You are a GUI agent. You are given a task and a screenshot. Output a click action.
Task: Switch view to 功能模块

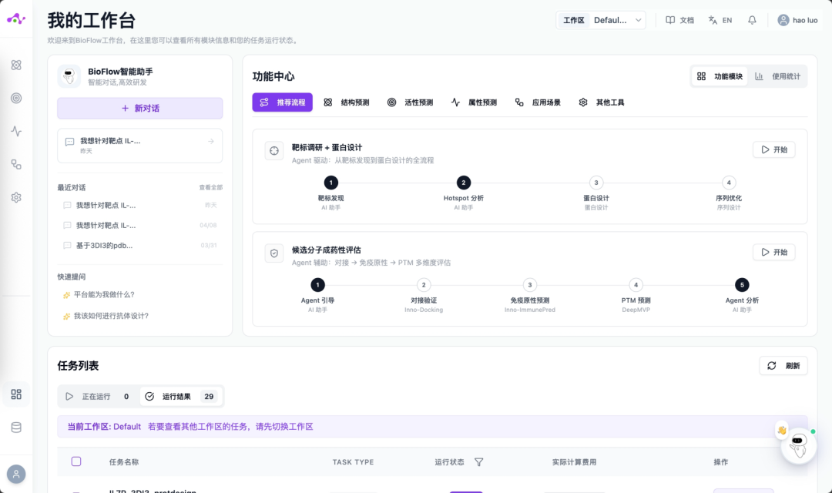click(x=720, y=76)
